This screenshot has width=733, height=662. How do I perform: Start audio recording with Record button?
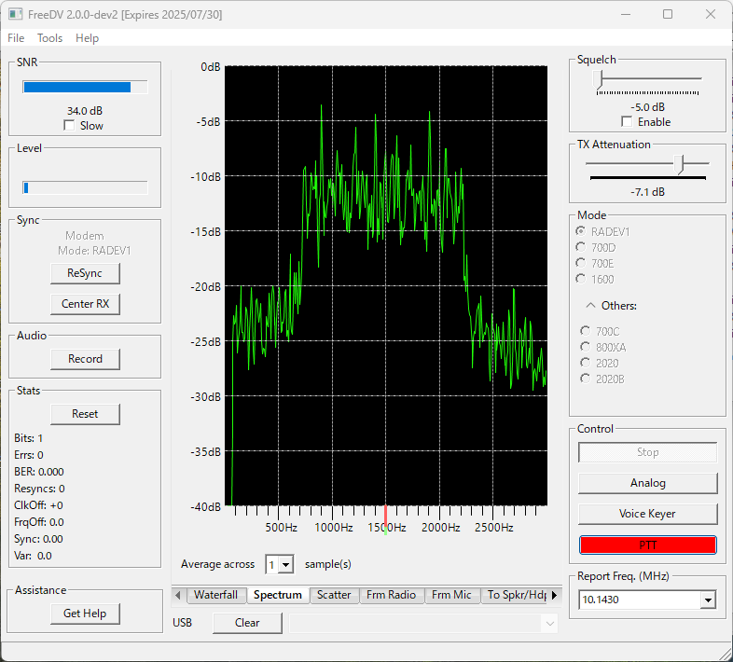85,359
